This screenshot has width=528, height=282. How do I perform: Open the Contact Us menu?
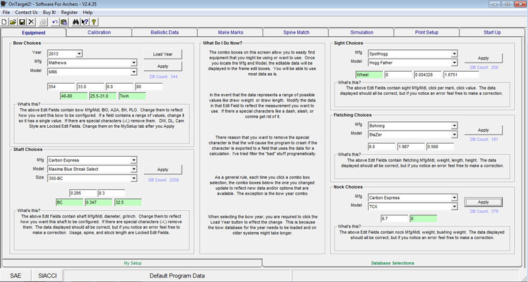[x=26, y=12]
